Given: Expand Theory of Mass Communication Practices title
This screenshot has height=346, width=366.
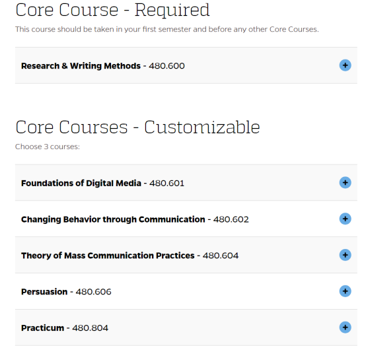Looking at the screenshot, I should coord(108,256).
